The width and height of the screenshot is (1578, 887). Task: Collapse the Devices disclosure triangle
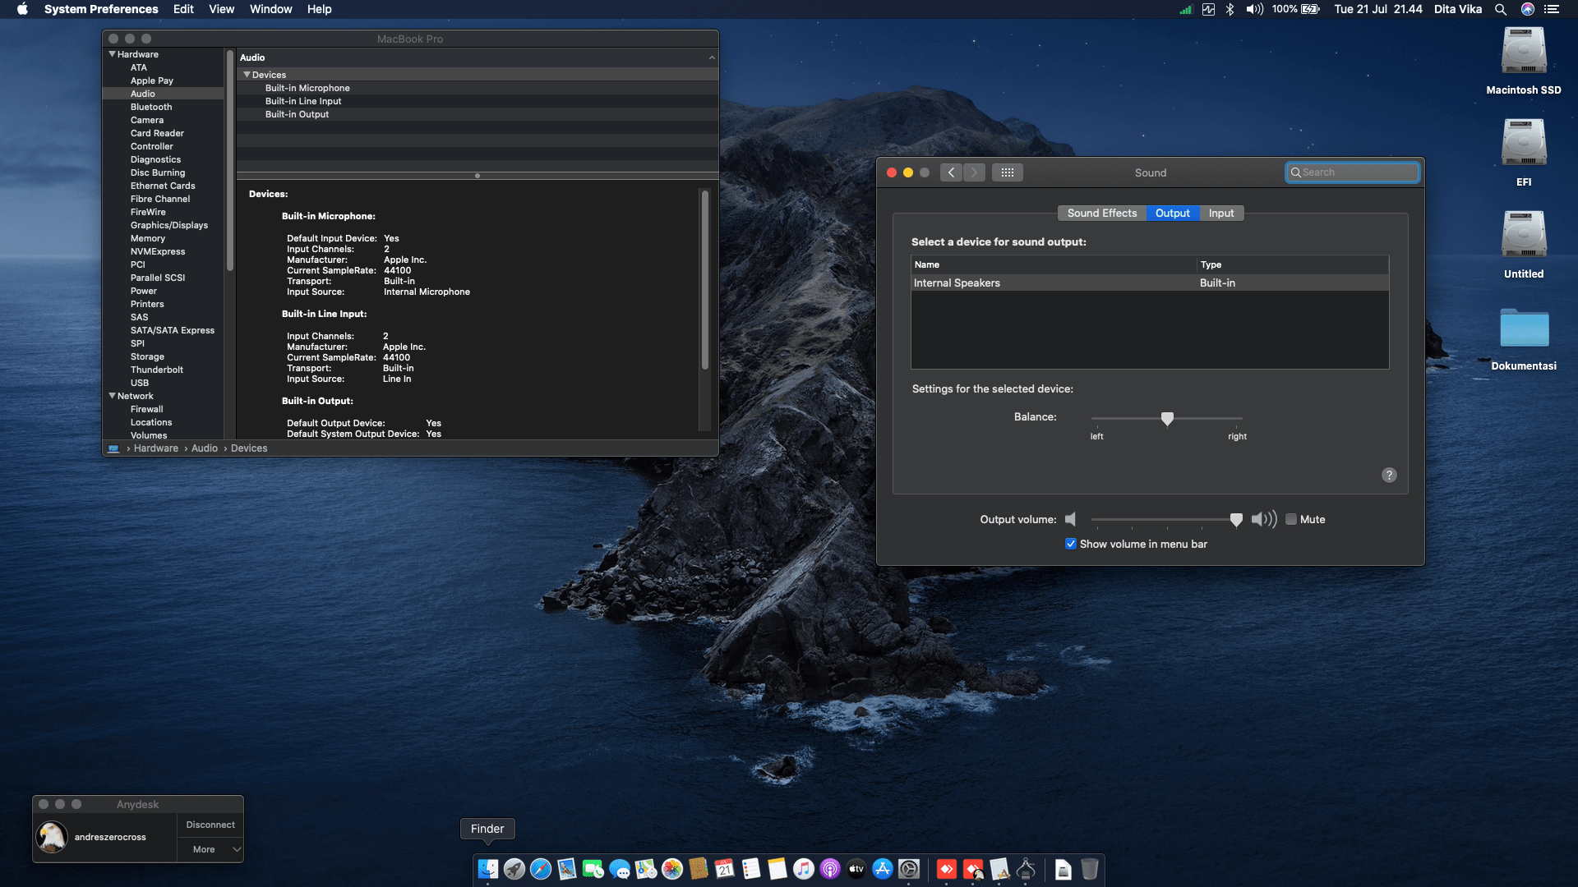point(247,75)
